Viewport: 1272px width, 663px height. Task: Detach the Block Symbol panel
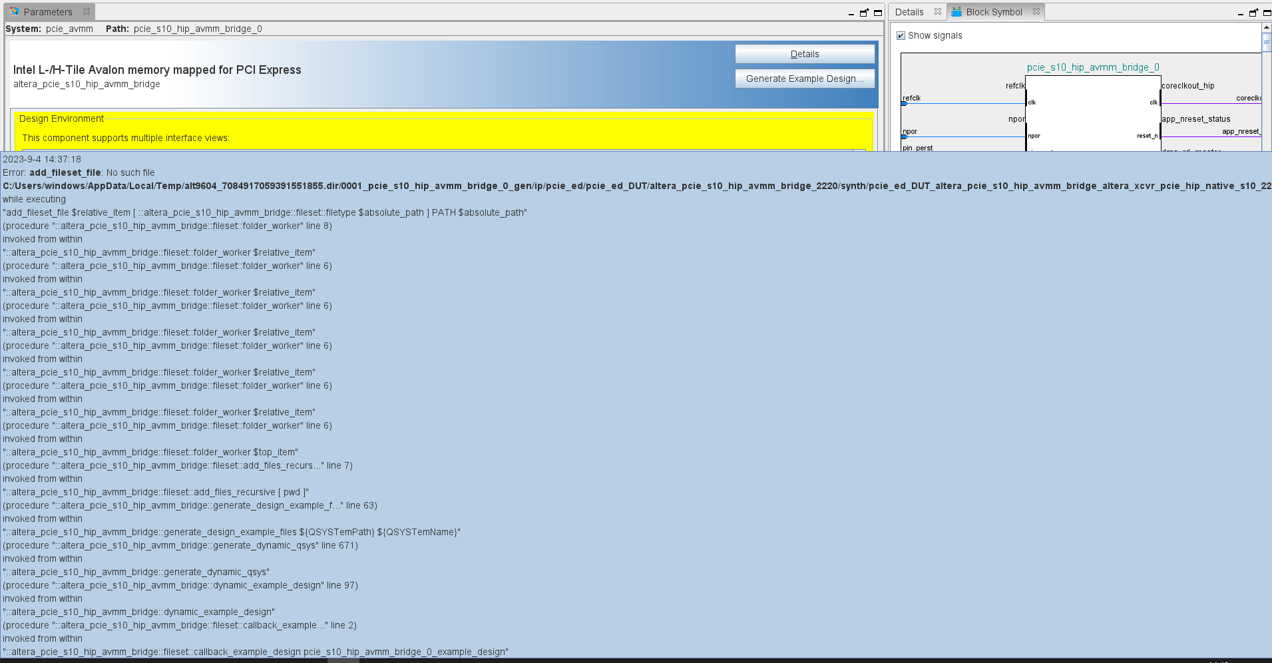coord(1253,13)
